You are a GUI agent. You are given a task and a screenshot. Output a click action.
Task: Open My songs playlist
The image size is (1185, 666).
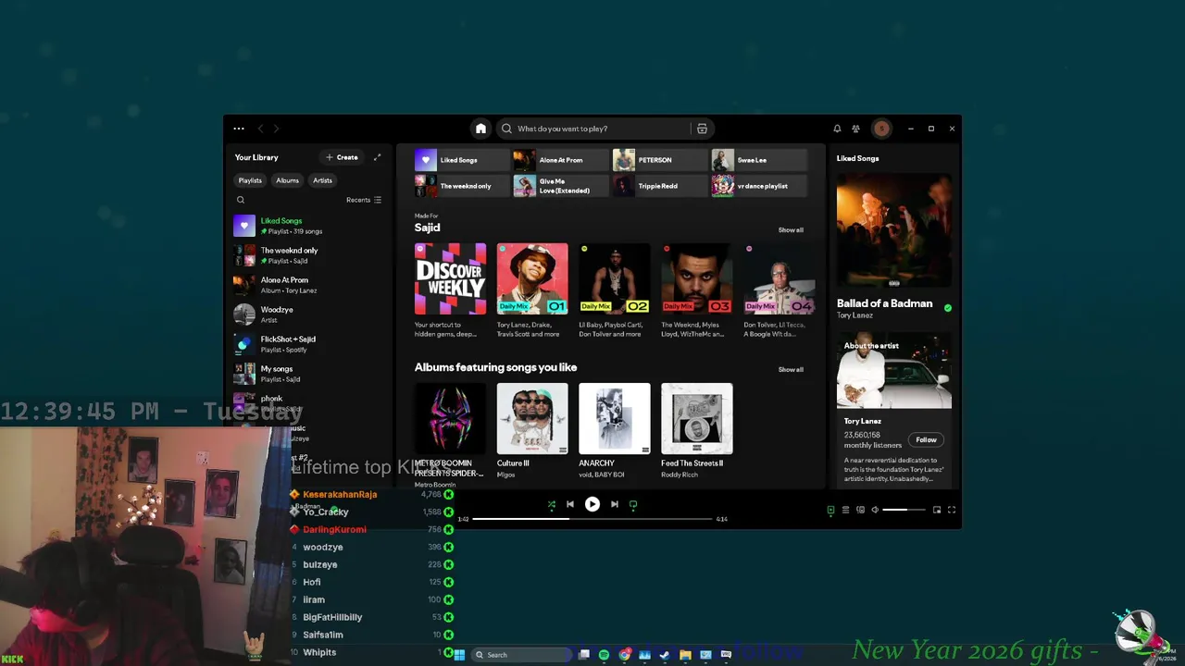point(309,374)
